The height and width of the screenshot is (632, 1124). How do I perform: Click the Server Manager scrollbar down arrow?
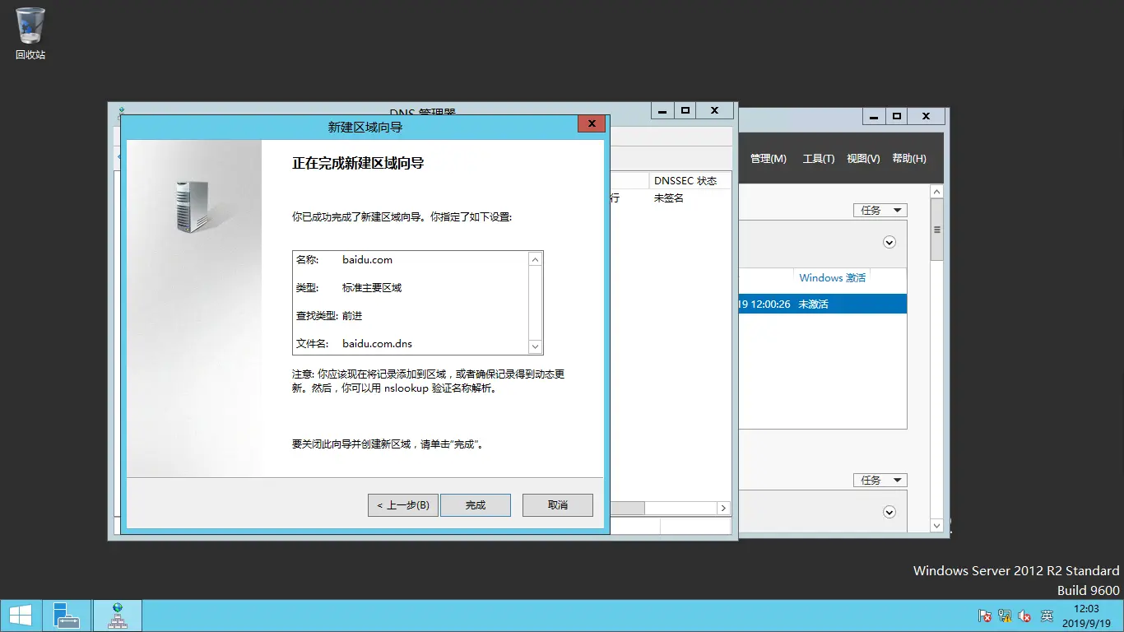pos(937,525)
